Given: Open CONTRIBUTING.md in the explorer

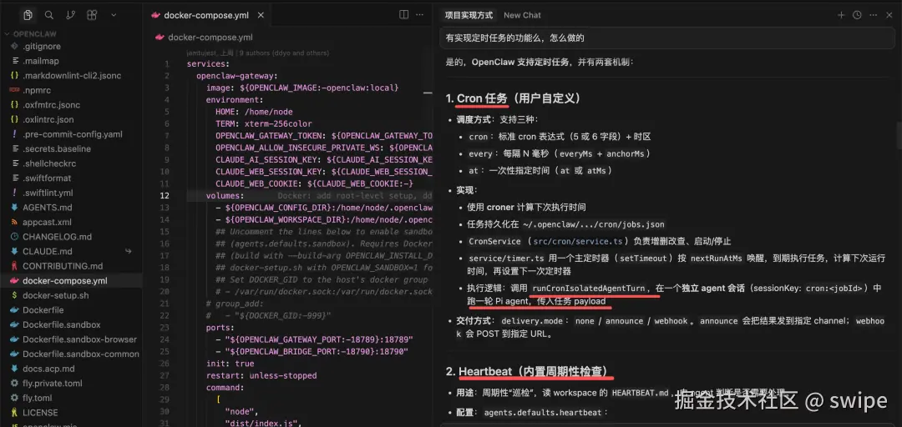Looking at the screenshot, I should pyautogui.click(x=63, y=266).
